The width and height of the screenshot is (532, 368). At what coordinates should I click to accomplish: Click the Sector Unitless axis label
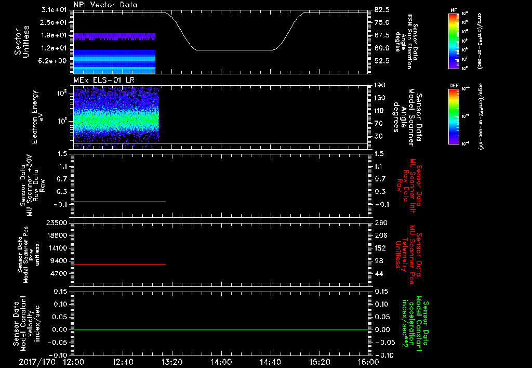coord(22,42)
